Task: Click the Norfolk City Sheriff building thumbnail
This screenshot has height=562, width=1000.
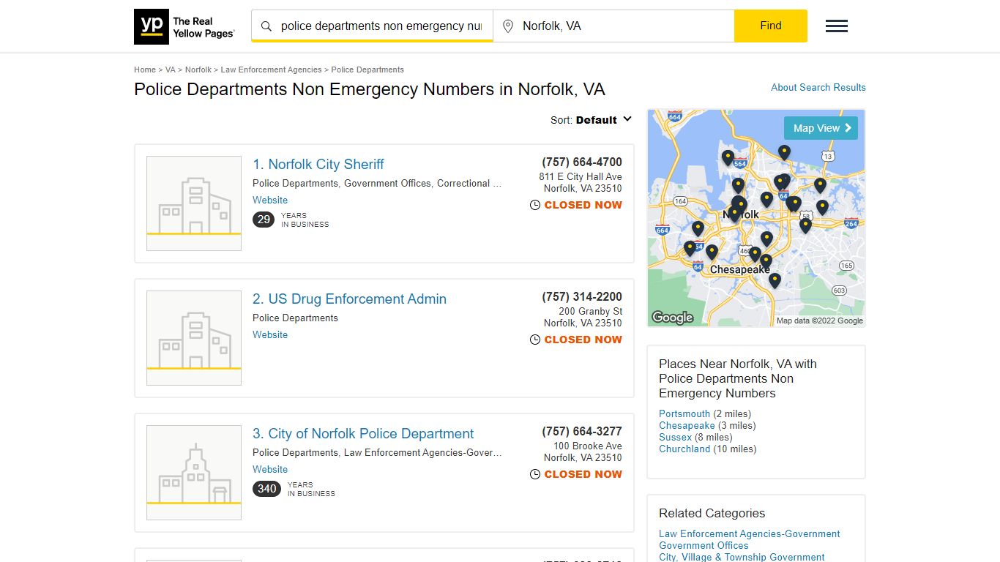Action: click(194, 203)
